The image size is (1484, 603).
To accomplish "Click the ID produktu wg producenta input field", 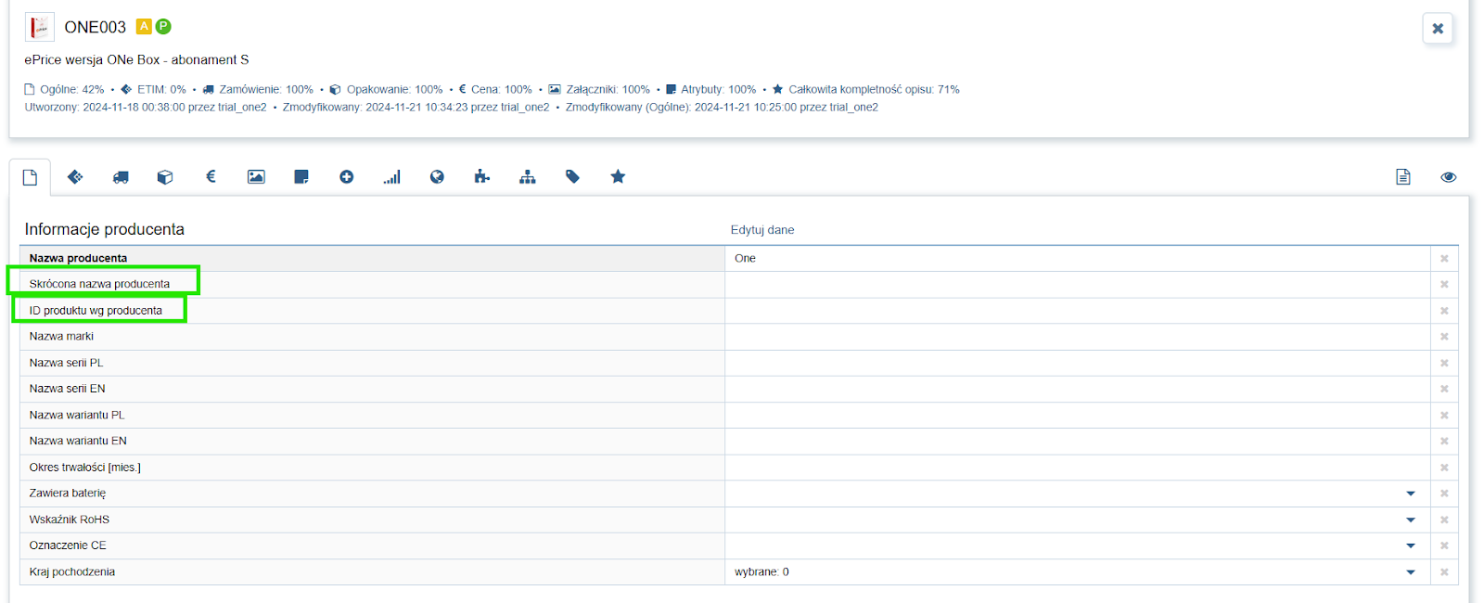I will [x=1078, y=311].
